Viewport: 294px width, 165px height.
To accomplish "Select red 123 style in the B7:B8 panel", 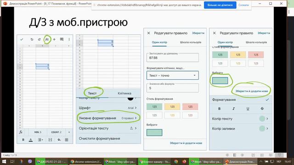I will 190,107.
